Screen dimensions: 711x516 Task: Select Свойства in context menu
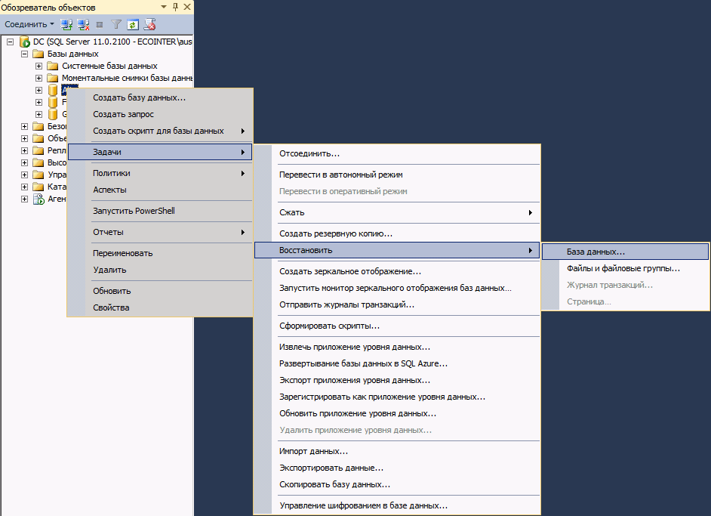(111, 307)
